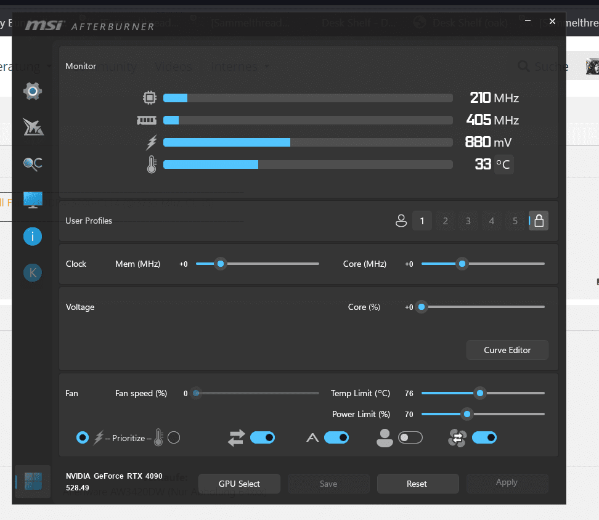This screenshot has height=520, width=599.
Task: Select user profile 4
Action: click(x=492, y=221)
